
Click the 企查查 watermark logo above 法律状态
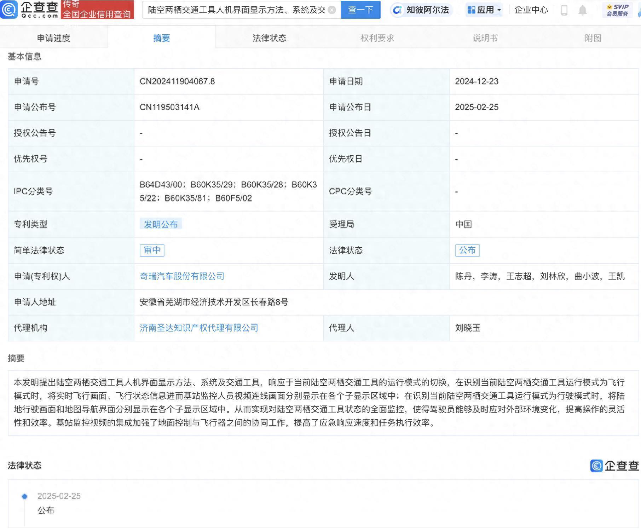point(614,466)
